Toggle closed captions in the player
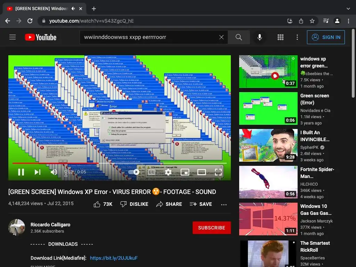 pyautogui.click(x=152, y=172)
